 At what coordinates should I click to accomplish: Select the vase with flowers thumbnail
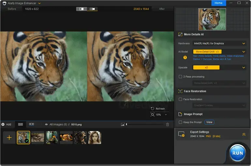52,137
